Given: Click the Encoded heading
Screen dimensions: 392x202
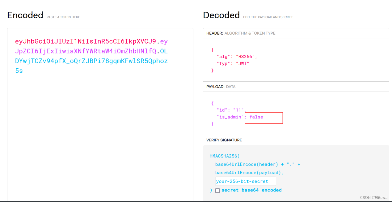Looking at the screenshot, I should coord(25,15).
